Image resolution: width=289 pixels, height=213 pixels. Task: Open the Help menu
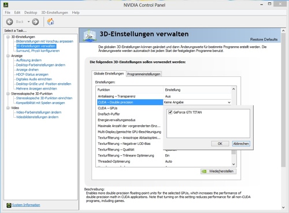pyautogui.click(x=76, y=13)
